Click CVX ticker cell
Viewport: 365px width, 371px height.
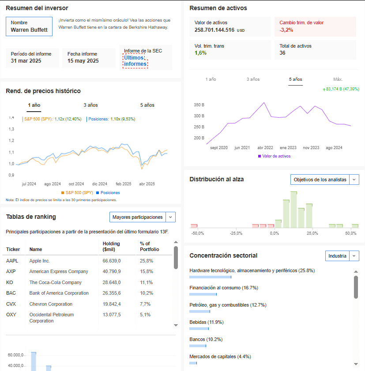coord(11,304)
